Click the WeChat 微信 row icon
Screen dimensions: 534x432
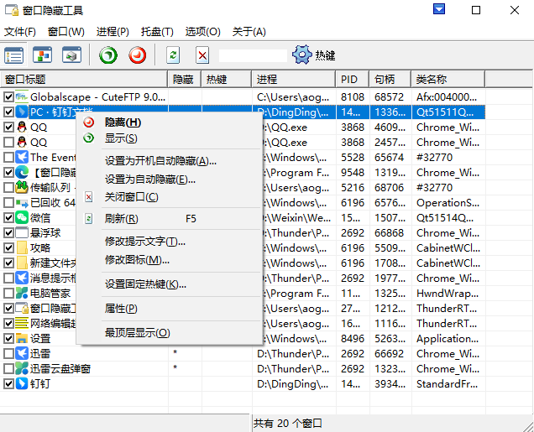click(x=22, y=218)
